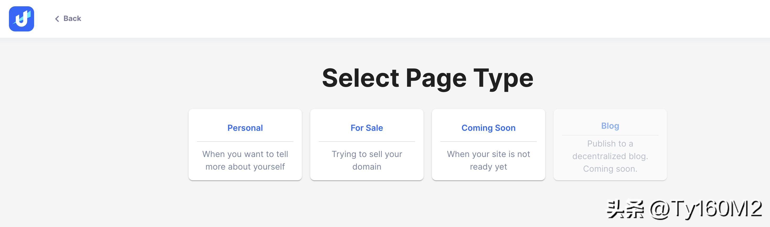Click the "Select Page Type" heading

pyautogui.click(x=427, y=78)
